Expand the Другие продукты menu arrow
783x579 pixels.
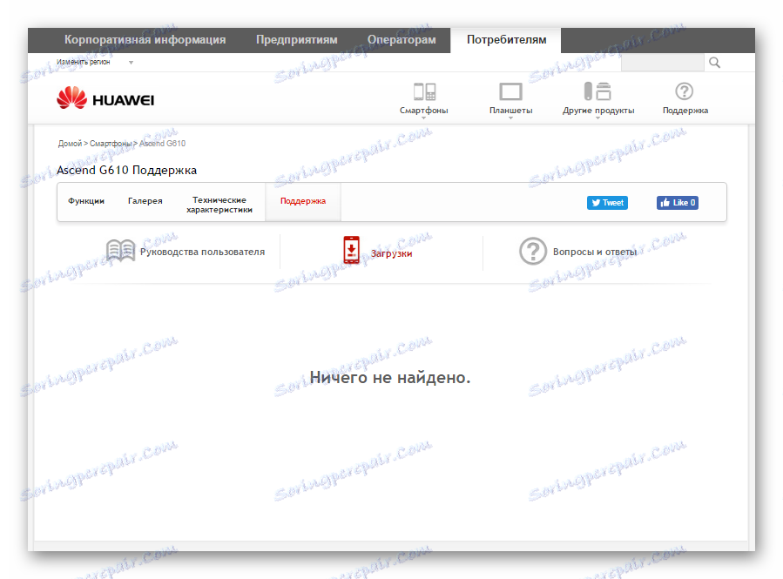click(x=597, y=118)
